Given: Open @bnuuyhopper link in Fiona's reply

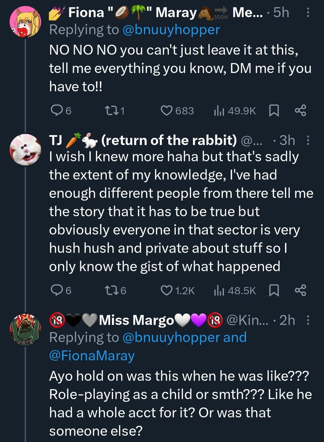Looking at the screenshot, I should pyautogui.click(x=171, y=29).
